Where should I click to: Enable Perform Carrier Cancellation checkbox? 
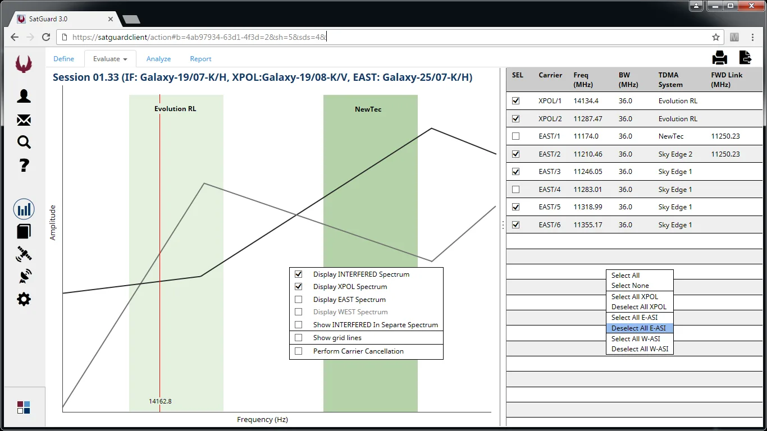point(299,351)
